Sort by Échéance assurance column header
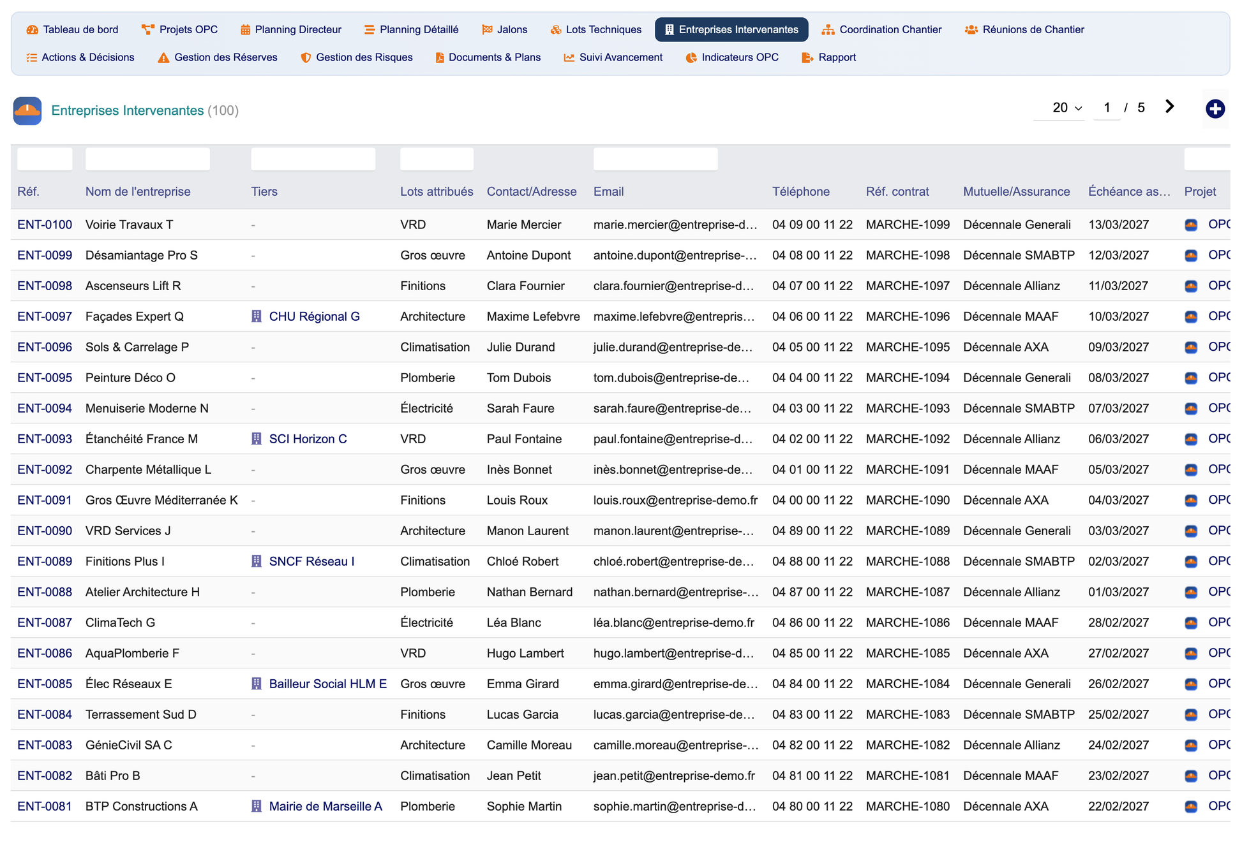The height and width of the screenshot is (868, 1242). tap(1129, 192)
